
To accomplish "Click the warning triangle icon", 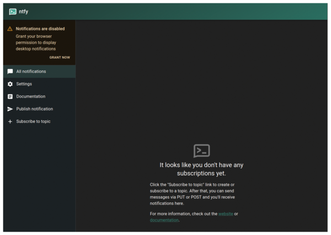I will coord(10,29).
